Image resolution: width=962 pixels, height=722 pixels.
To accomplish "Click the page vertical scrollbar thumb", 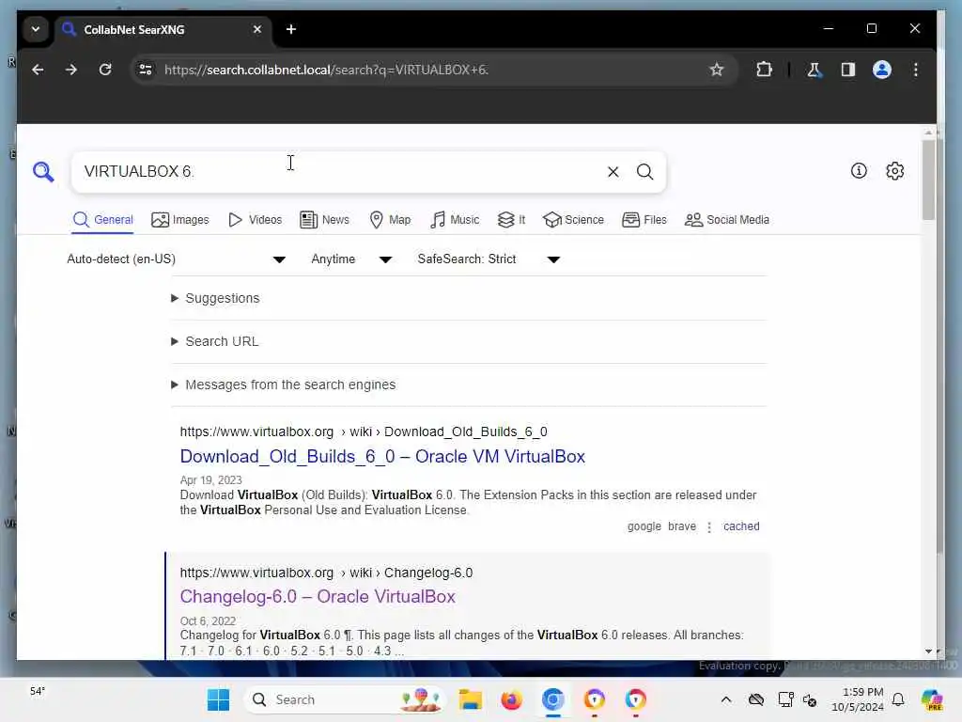I will (x=928, y=180).
